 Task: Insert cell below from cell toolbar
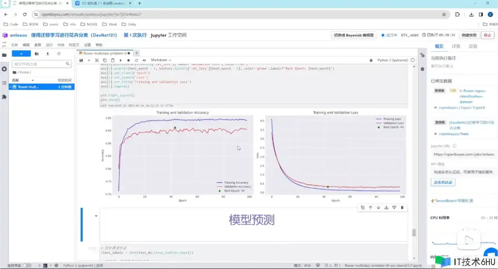[x=394, y=208]
